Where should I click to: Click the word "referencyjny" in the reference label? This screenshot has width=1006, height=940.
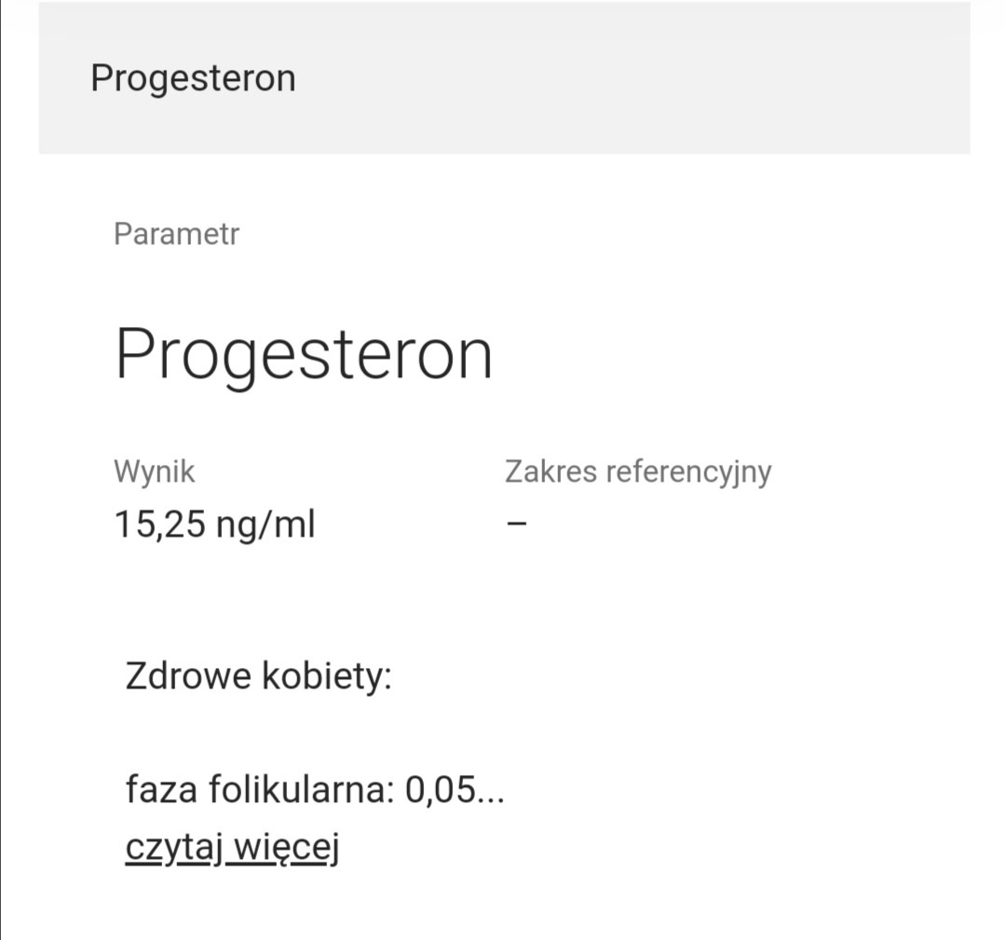click(x=688, y=471)
